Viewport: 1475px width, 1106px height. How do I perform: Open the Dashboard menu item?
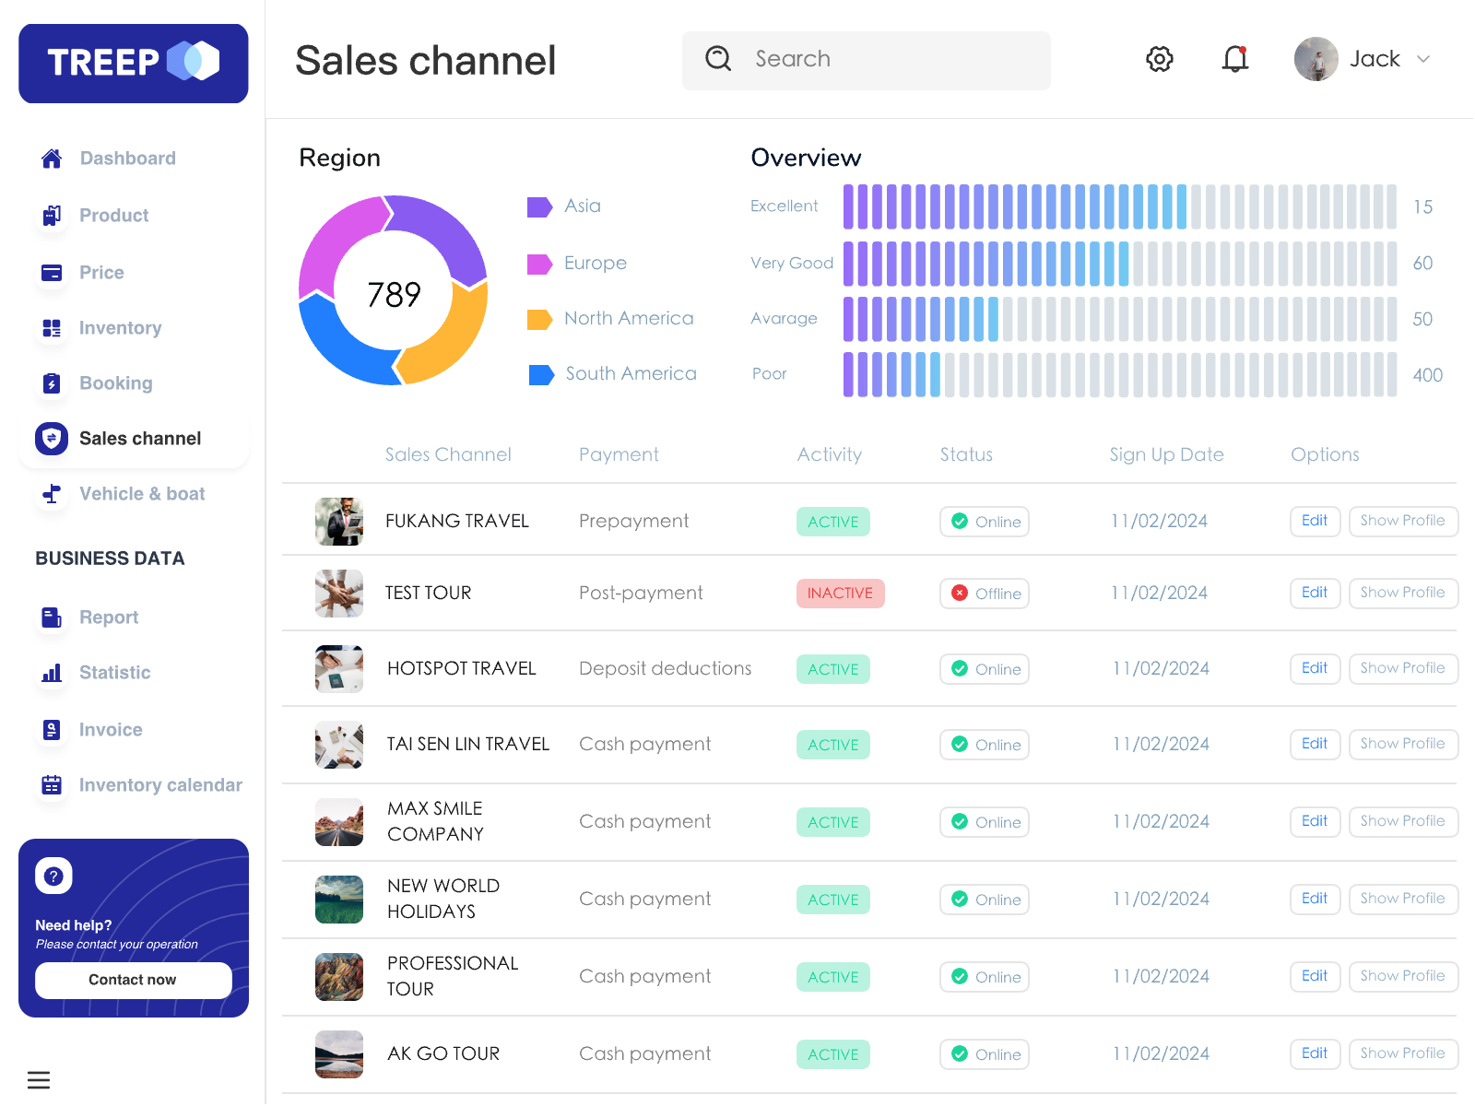[127, 159]
